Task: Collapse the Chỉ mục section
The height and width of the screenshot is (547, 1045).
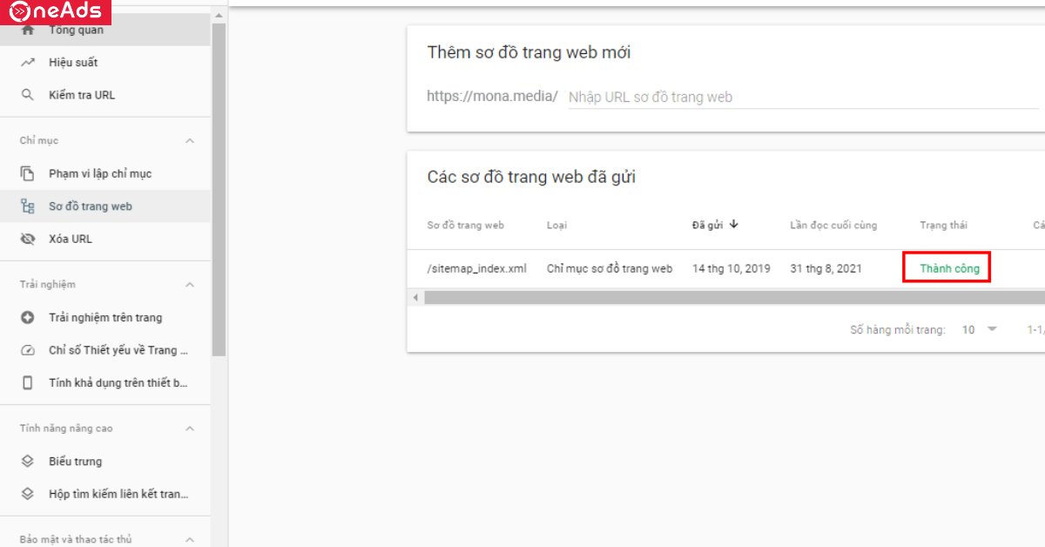Action: pyautogui.click(x=190, y=140)
